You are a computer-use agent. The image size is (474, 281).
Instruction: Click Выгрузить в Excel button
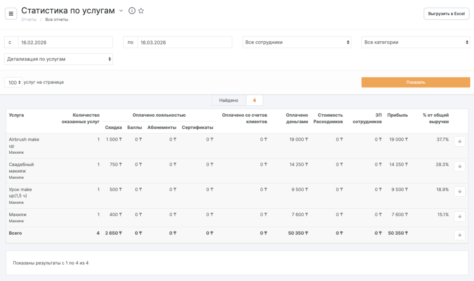(446, 14)
